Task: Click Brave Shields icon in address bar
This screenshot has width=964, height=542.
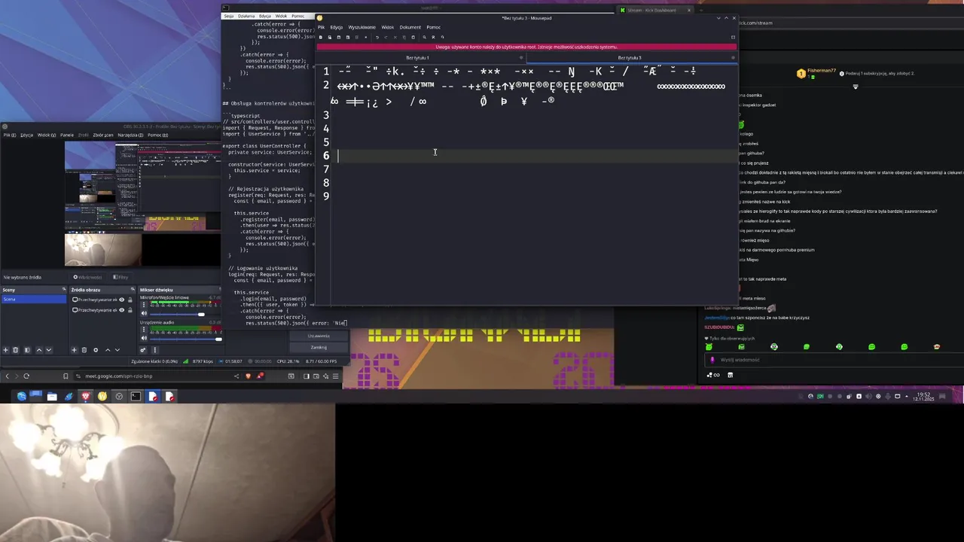Action: pyautogui.click(x=249, y=376)
